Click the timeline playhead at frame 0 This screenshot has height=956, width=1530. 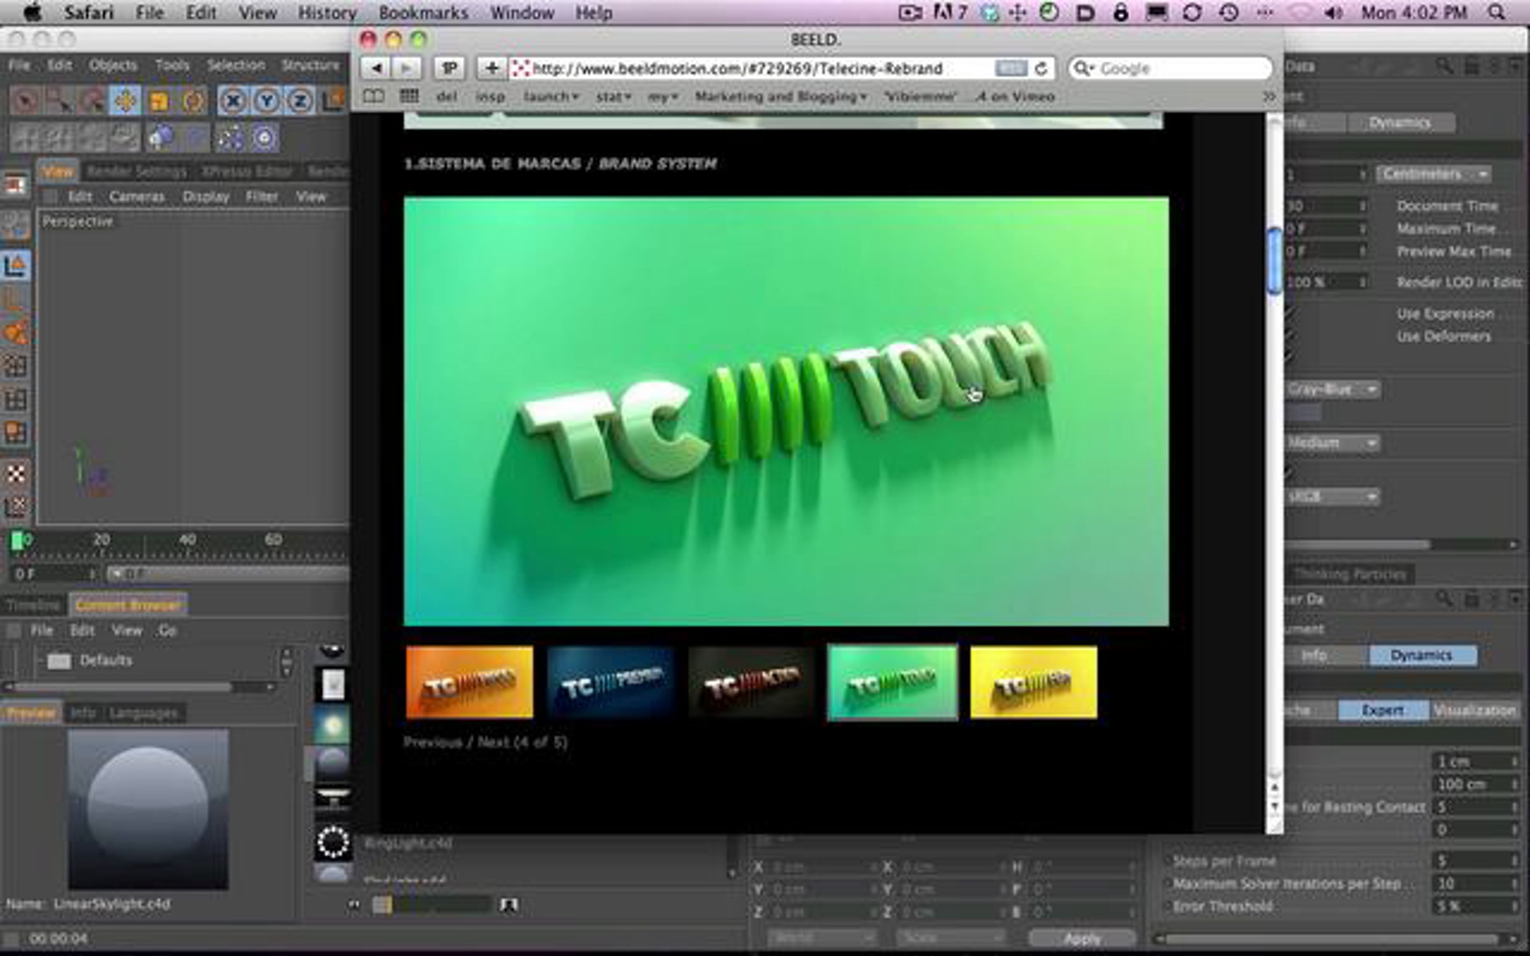click(19, 541)
